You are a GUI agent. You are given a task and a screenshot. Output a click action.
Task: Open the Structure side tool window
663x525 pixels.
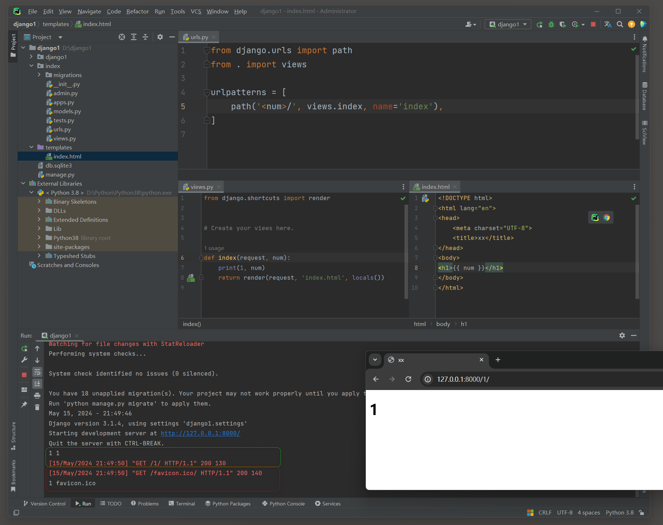pyautogui.click(x=13, y=436)
